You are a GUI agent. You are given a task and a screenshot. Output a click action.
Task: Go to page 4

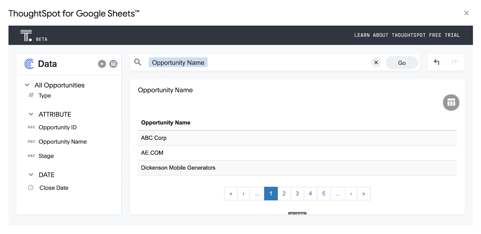(x=311, y=194)
